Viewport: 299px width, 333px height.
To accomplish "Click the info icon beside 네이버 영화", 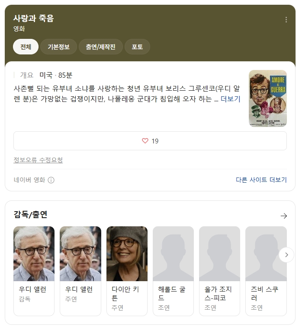I will click(51, 180).
